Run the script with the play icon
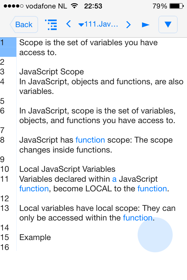The width and height of the screenshot is (187, 280). (x=146, y=24)
